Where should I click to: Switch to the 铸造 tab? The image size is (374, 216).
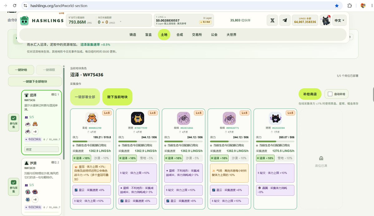click(133, 35)
